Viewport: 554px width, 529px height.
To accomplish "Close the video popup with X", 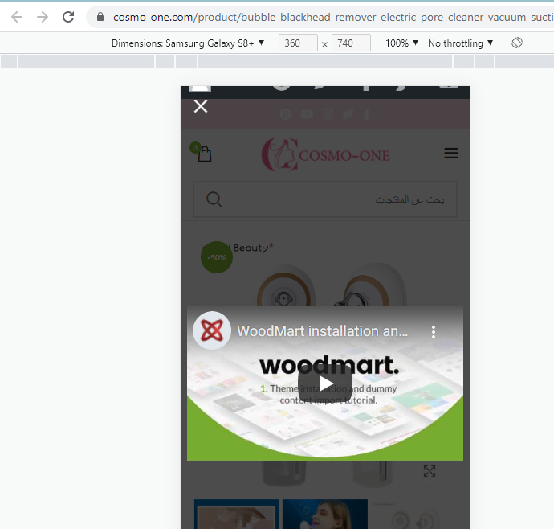I will pos(201,106).
